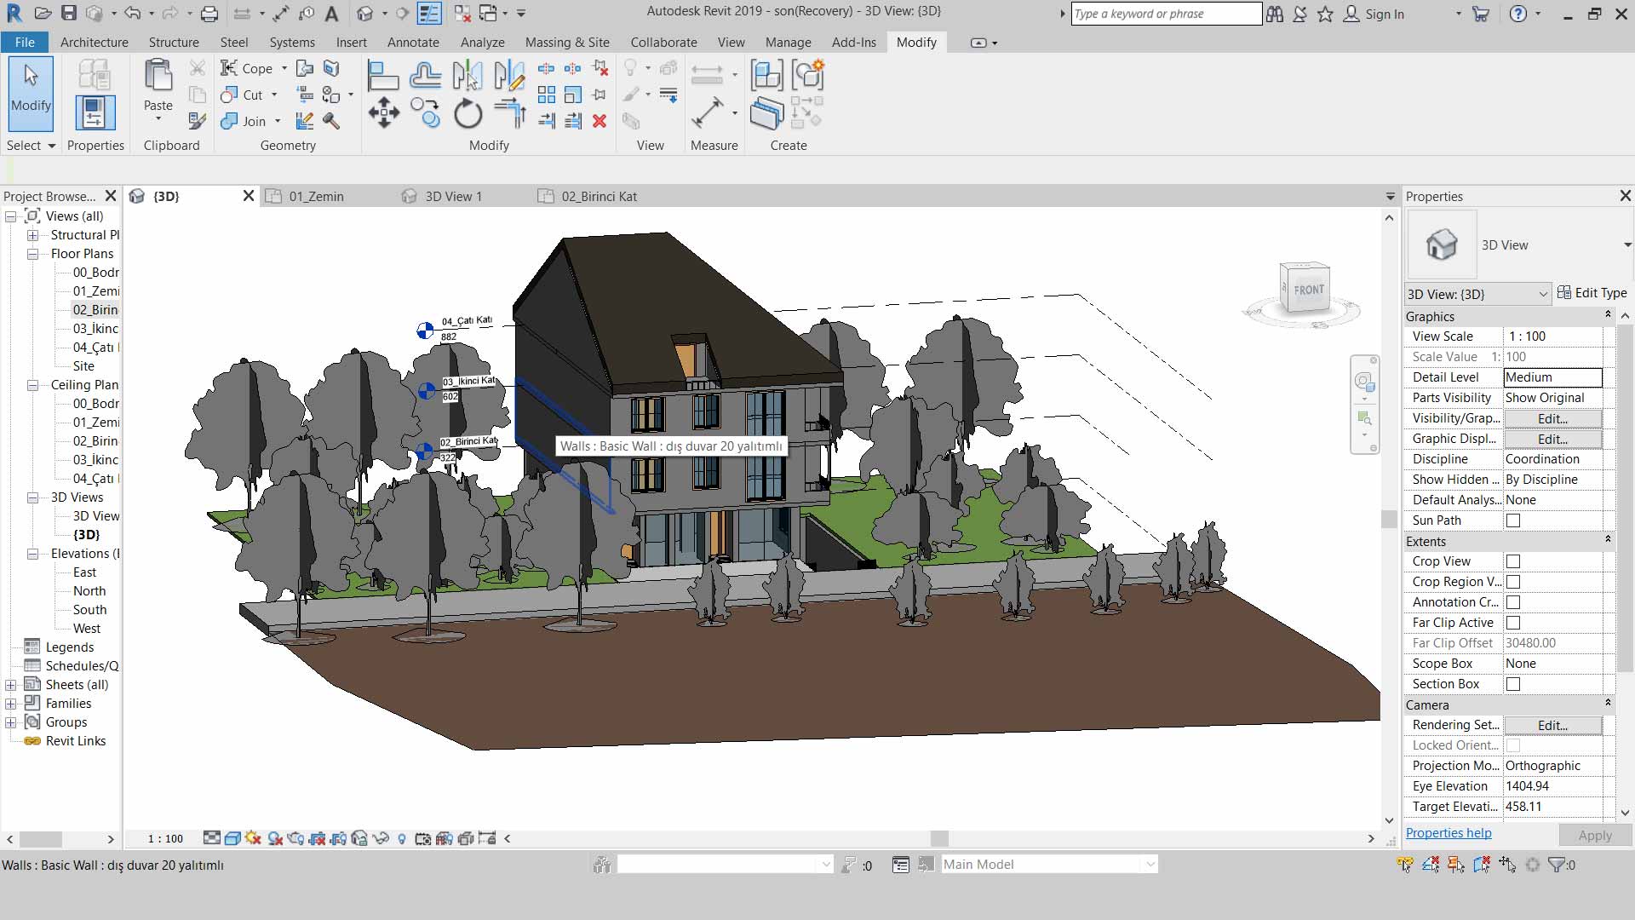
Task: Click the Rotate tool icon
Action: coord(468,113)
